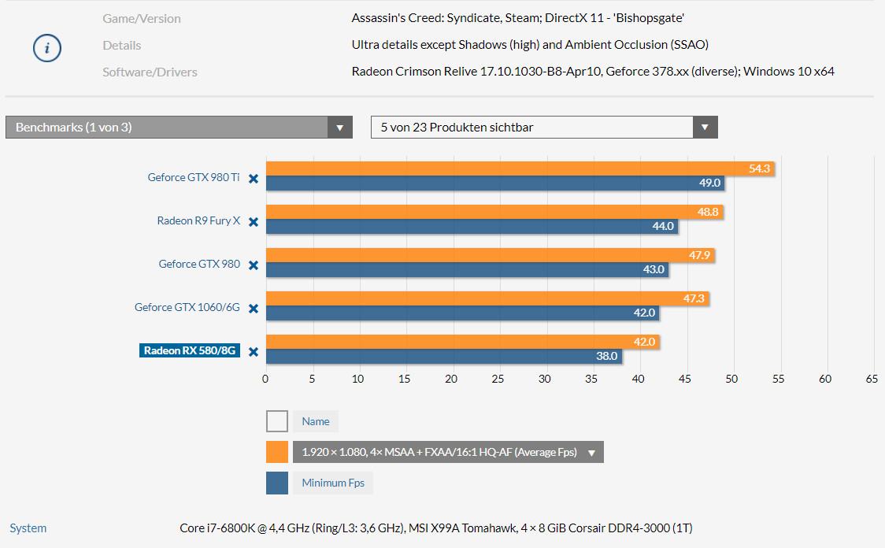The image size is (885, 548).
Task: Select the Geforce GTX 980 Ti label
Action: pos(194,177)
